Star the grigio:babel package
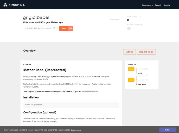This screenshot has width=179, height=133. tap(64, 29)
